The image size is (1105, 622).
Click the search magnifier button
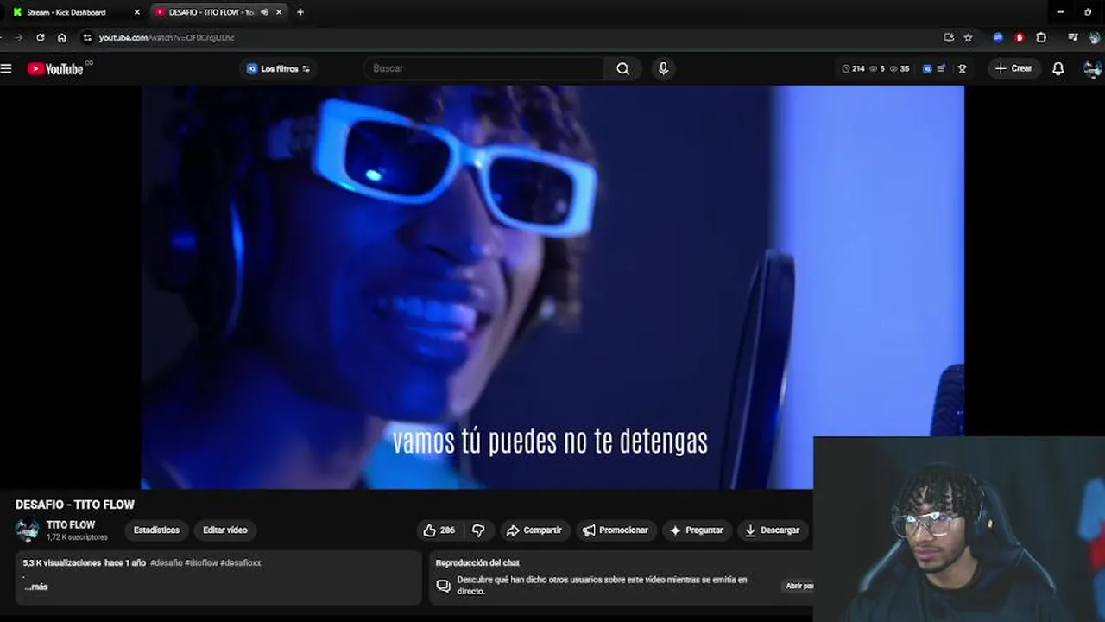pos(622,68)
